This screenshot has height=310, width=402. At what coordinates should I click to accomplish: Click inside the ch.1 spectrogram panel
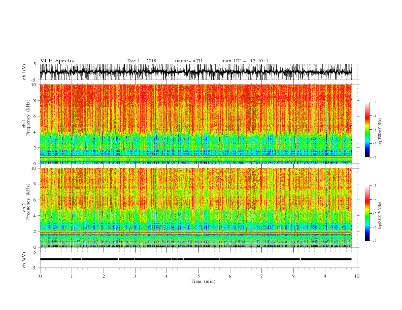[195, 124]
